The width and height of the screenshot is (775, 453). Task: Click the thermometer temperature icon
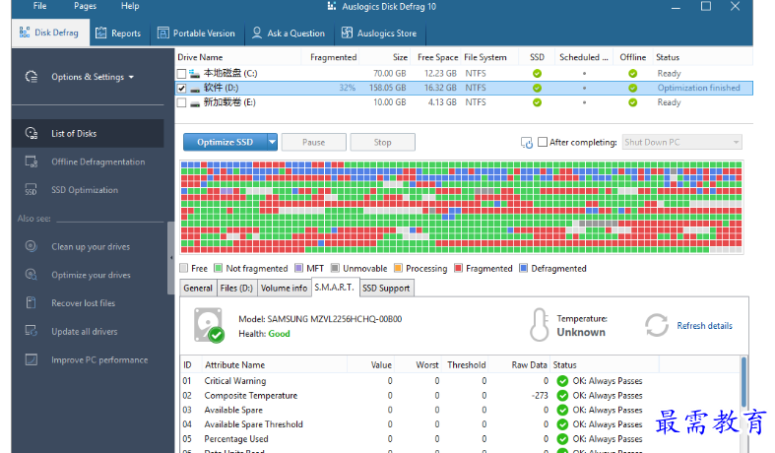click(x=540, y=325)
